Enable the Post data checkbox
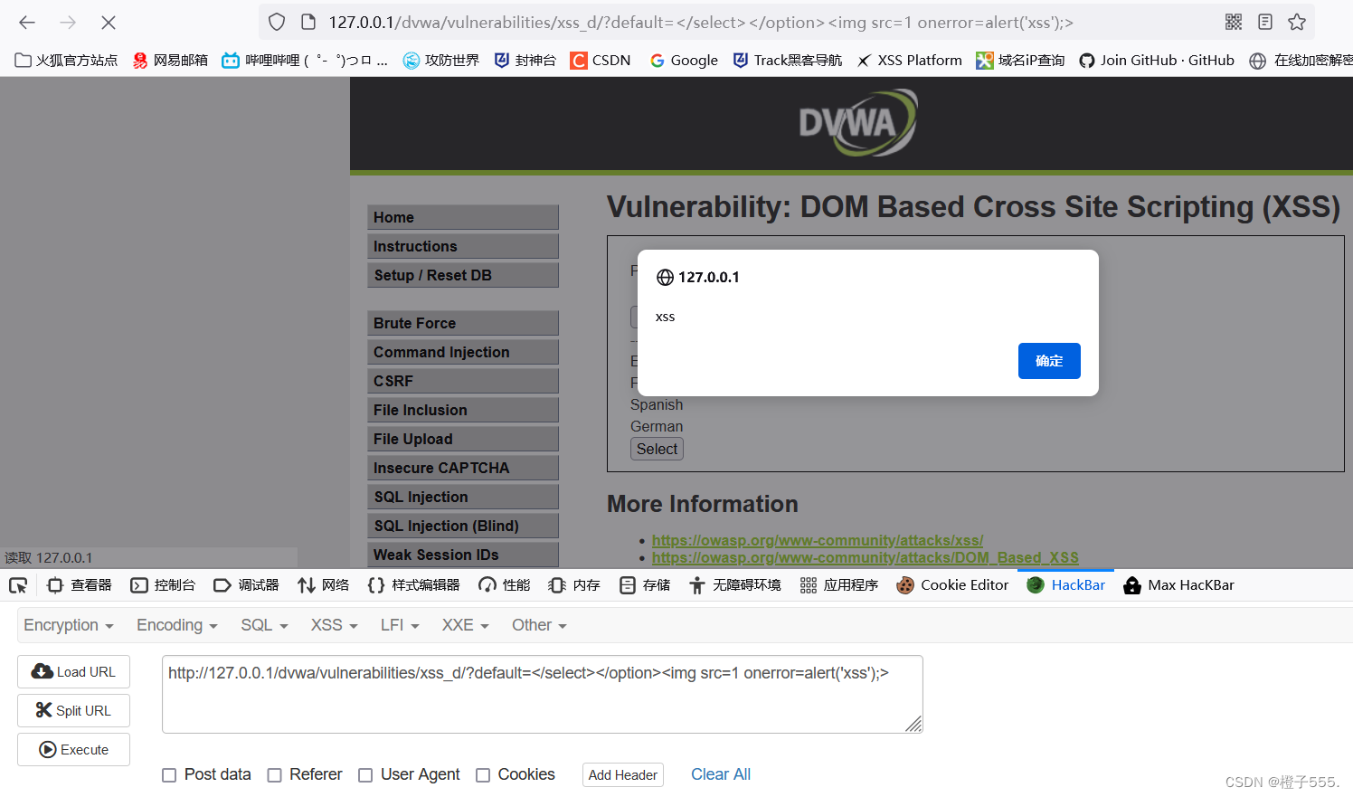Screen dimensions: 1353x797 [169, 775]
